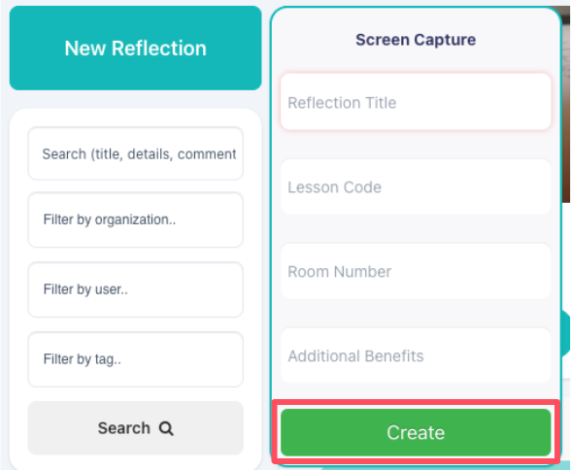Select the Room Number input
Screen dimensions: 571x470
(416, 271)
